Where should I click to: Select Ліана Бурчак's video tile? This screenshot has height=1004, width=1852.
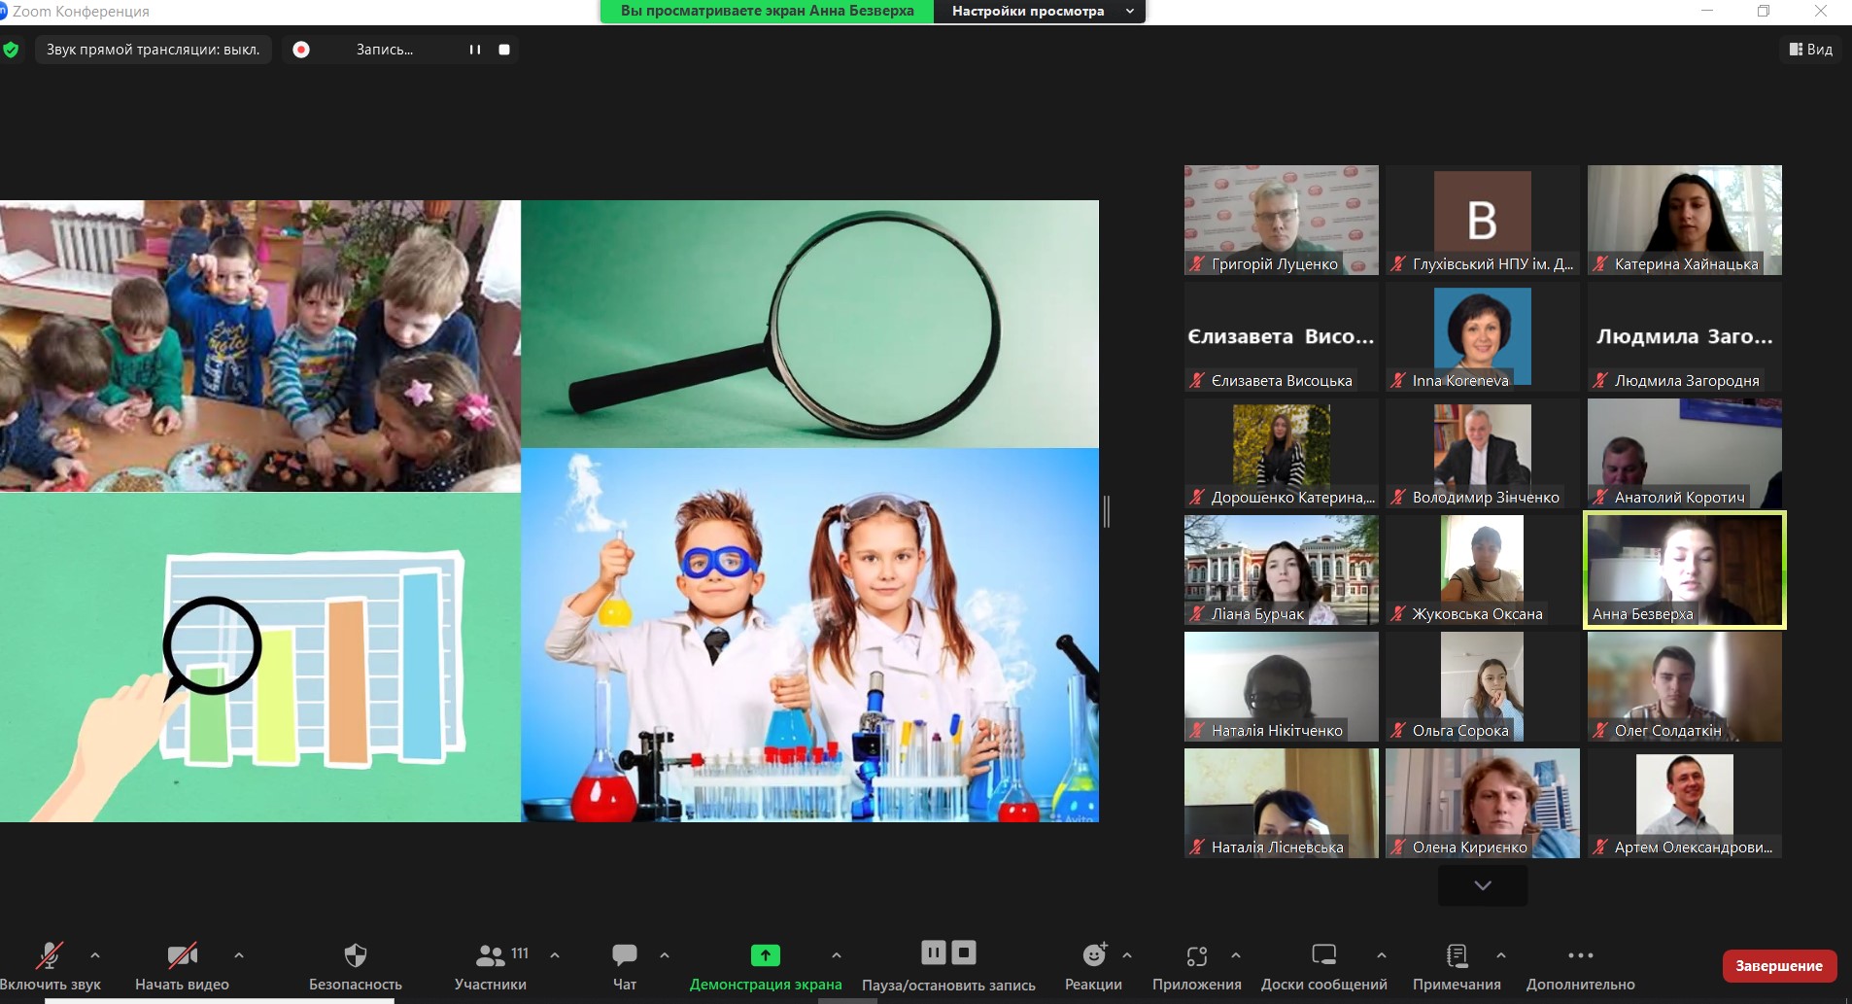(1282, 570)
